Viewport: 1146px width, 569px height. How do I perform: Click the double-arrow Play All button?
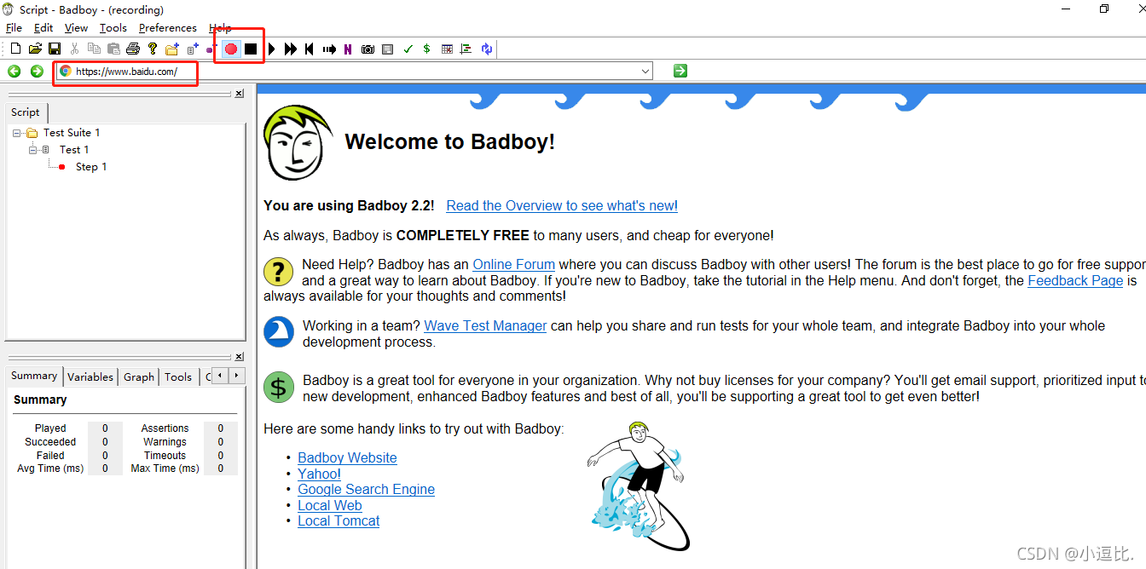click(291, 49)
